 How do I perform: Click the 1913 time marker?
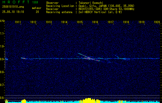click(49, 22)
